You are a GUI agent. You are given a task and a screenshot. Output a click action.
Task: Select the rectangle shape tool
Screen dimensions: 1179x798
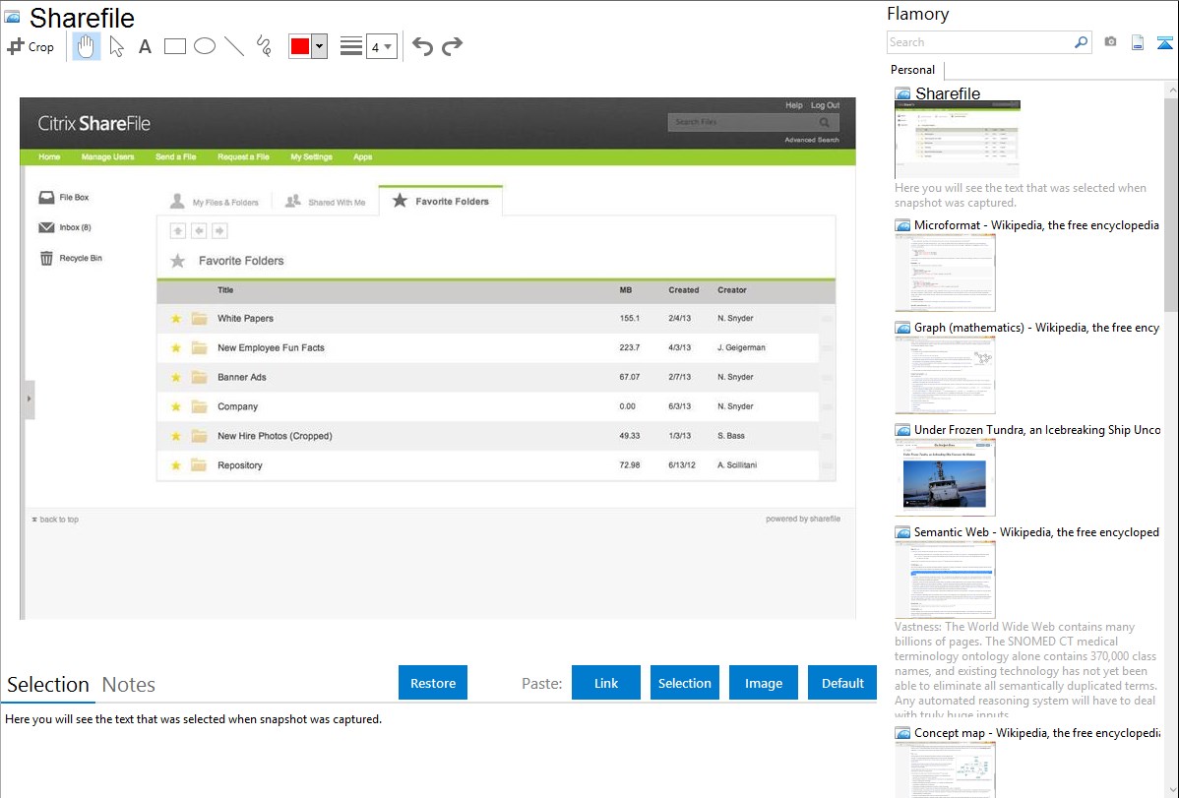[175, 46]
